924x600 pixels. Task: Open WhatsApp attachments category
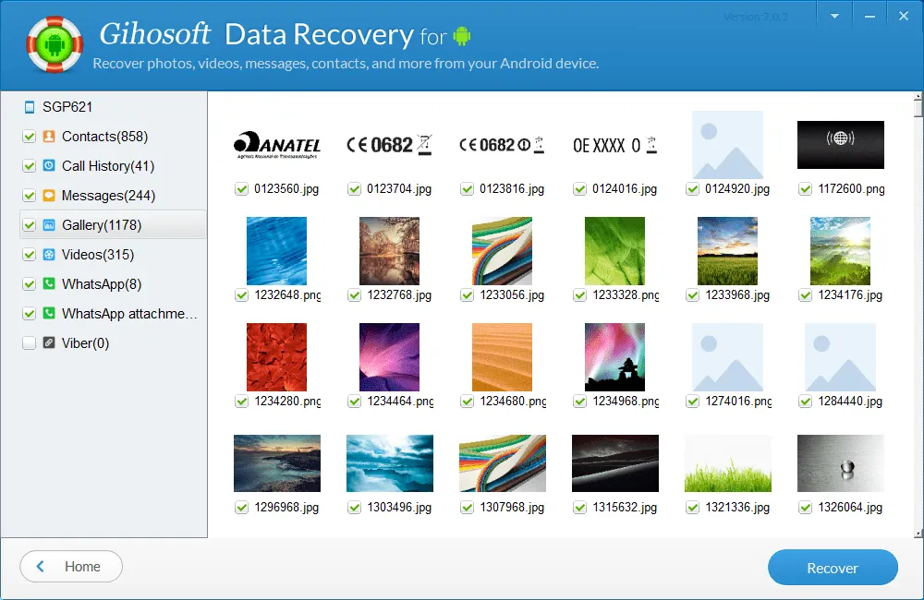point(129,314)
